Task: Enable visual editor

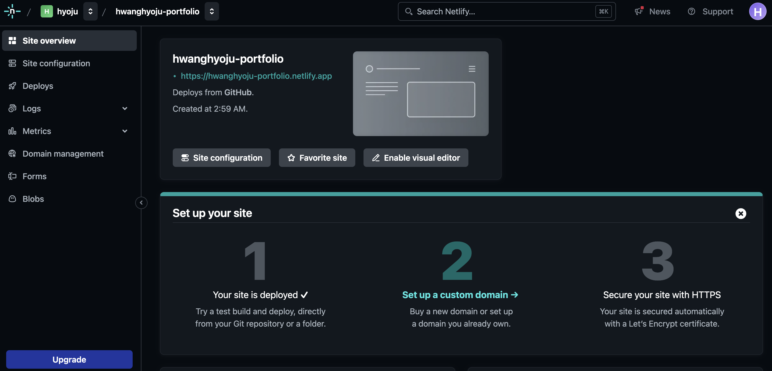Action: 416,158
